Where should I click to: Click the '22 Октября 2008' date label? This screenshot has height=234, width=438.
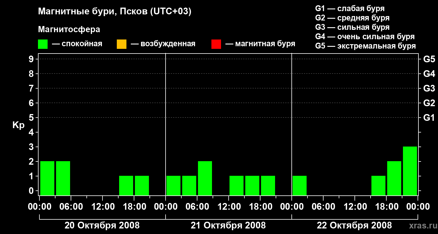click(x=354, y=226)
